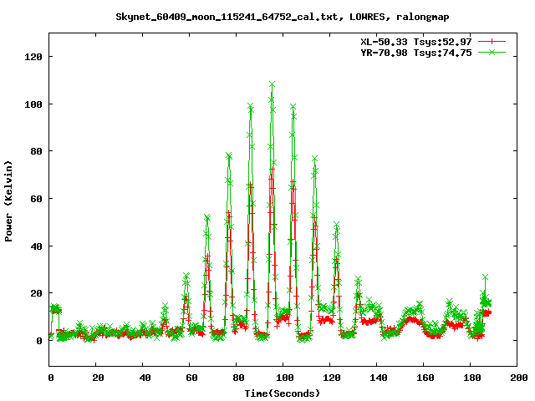
Task: Click the tallest green peak marker near 108 K
Action: tap(272, 84)
